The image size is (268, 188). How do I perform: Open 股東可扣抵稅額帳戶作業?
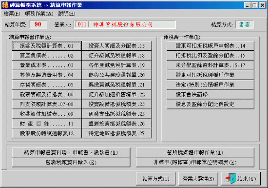[x=211, y=75]
